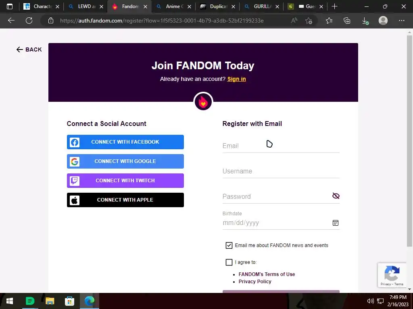The image size is (413, 309).
Task: Open Collections icon
Action: pyautogui.click(x=347, y=21)
